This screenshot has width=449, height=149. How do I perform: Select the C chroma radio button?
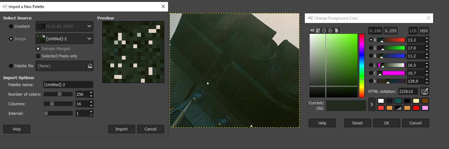click(x=371, y=73)
